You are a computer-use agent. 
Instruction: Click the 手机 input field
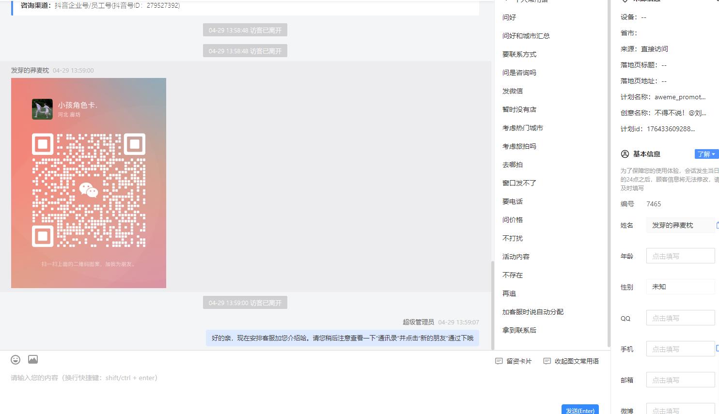pyautogui.click(x=680, y=349)
